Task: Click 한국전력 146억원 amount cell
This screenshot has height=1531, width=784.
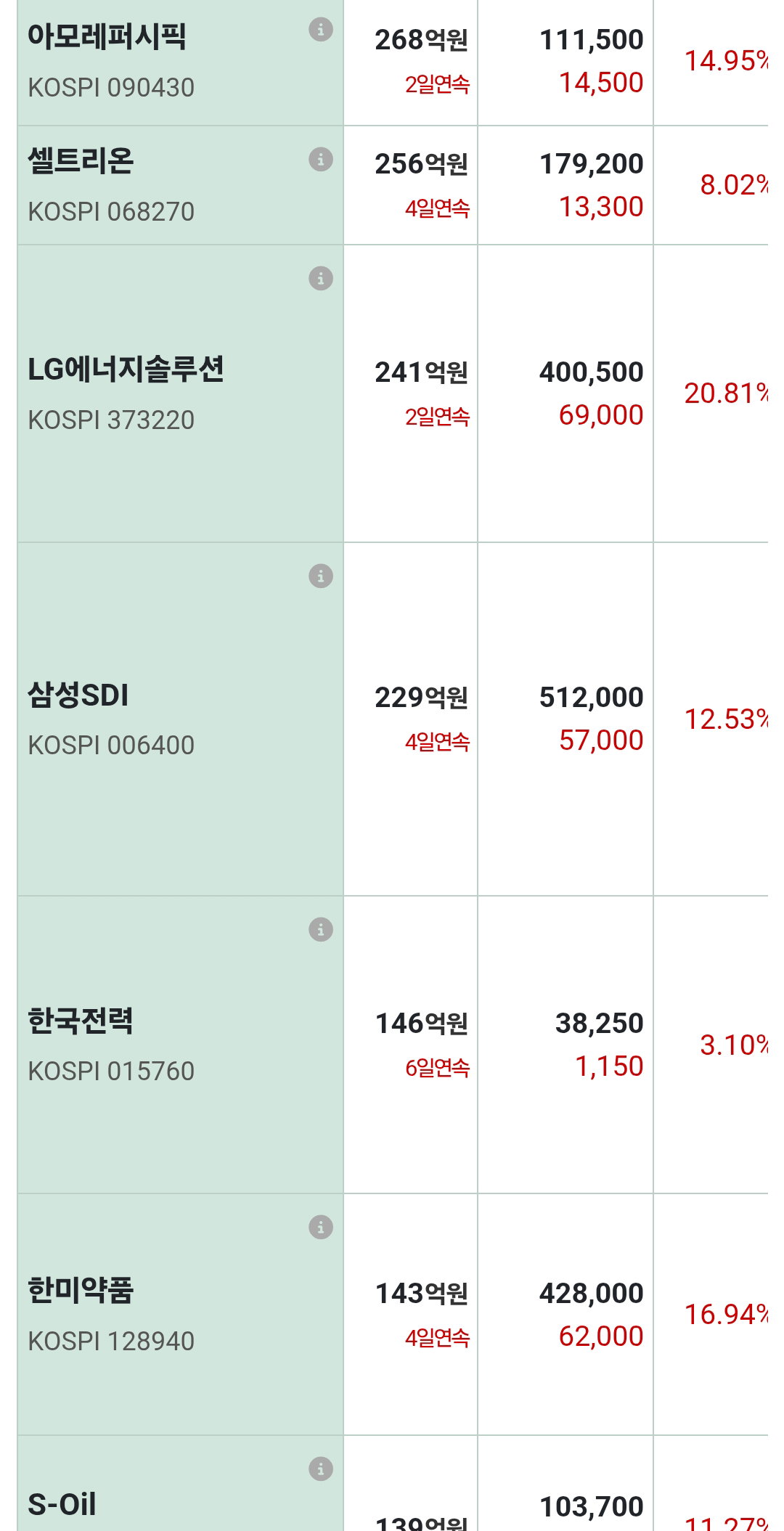Action: [411, 1045]
